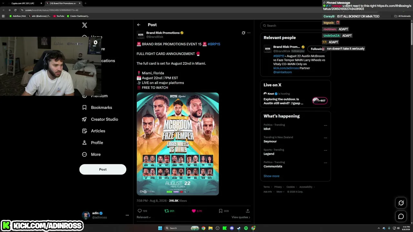
Task: Open the More sidebar menu
Action: click(x=92, y=154)
